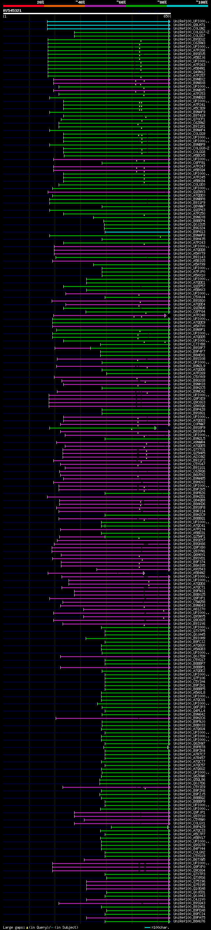
Task: Click the purple ~60% identity legend segment
Action: pos(106,6)
